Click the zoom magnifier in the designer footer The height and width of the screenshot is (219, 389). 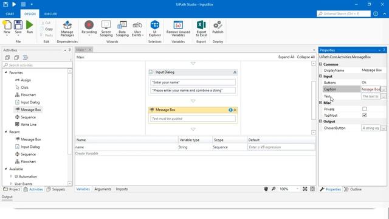(274, 189)
